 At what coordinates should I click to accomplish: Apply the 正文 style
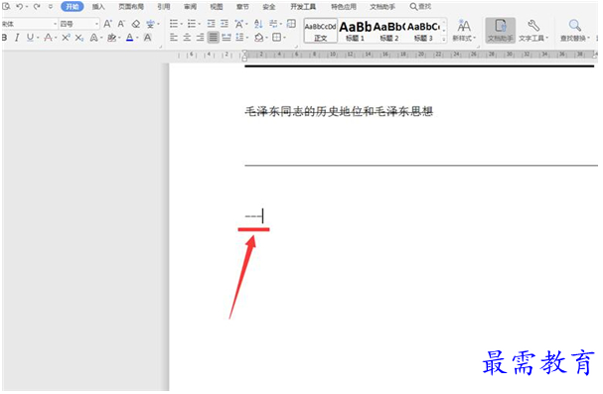click(320, 31)
